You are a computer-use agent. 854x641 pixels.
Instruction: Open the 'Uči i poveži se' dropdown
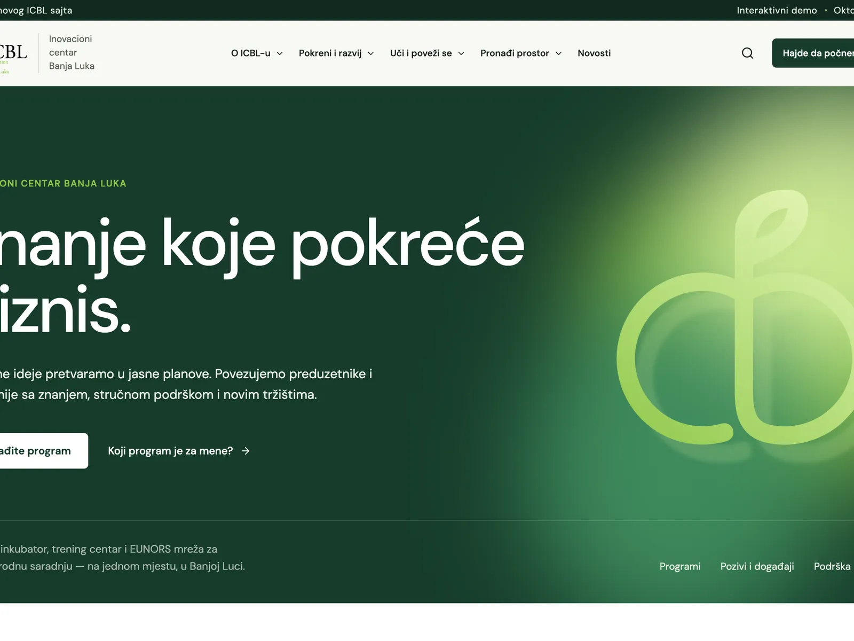click(x=427, y=53)
